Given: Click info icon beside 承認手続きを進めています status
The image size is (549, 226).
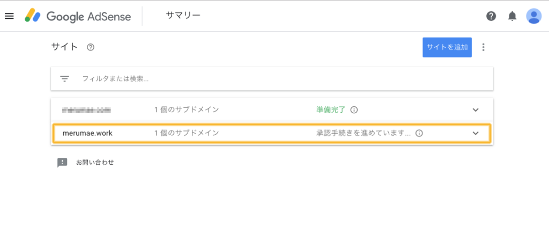Looking at the screenshot, I should pyautogui.click(x=419, y=133).
